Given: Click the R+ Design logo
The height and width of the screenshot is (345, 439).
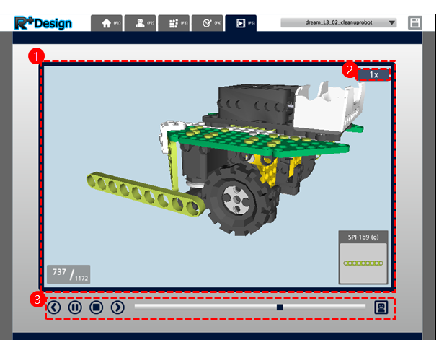Looking at the screenshot, I should 43,23.
